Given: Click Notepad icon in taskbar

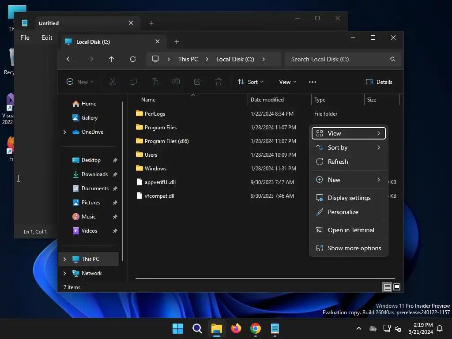Looking at the screenshot, I should (x=275, y=328).
